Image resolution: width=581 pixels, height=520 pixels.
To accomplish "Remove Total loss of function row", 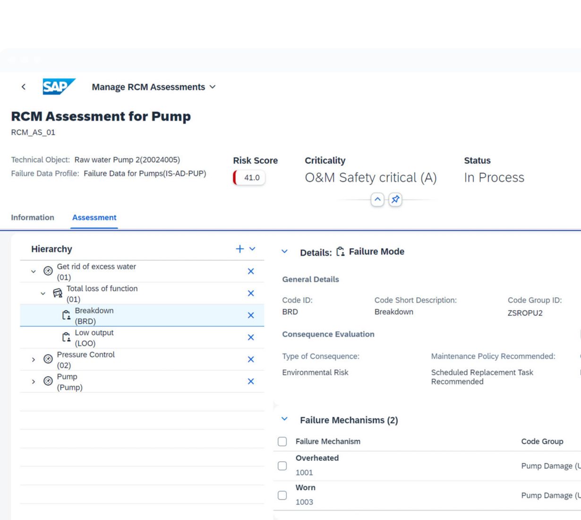I will click(251, 294).
